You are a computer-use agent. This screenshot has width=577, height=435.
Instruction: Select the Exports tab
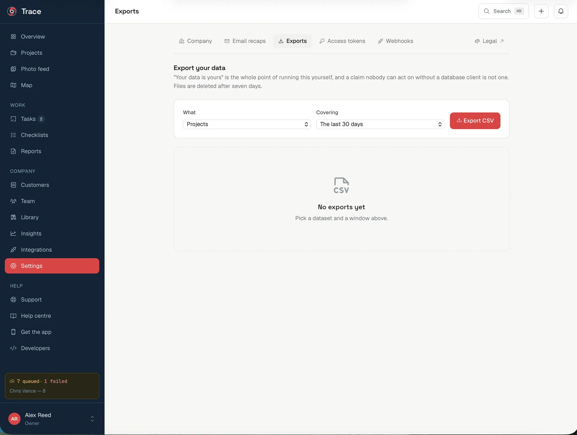click(x=292, y=41)
